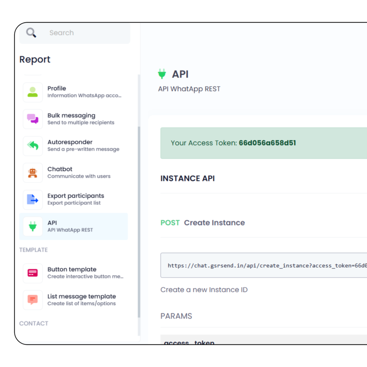Select the Report section heading

coord(35,59)
